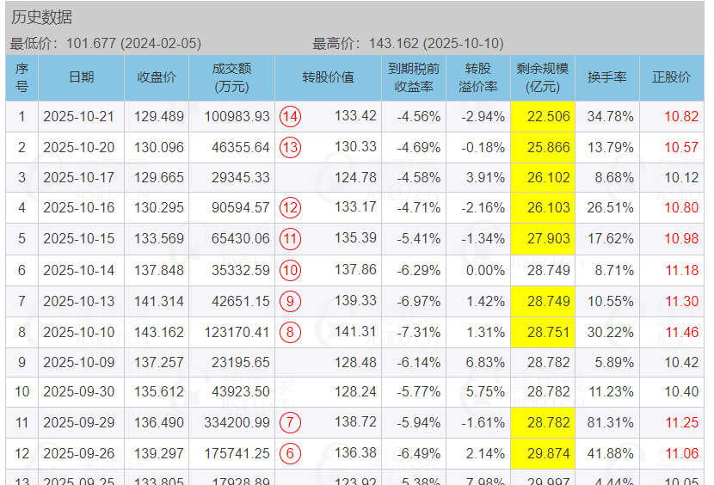Click the red 11.46 stock price
Screen dimensions: 714x485
click(681, 333)
